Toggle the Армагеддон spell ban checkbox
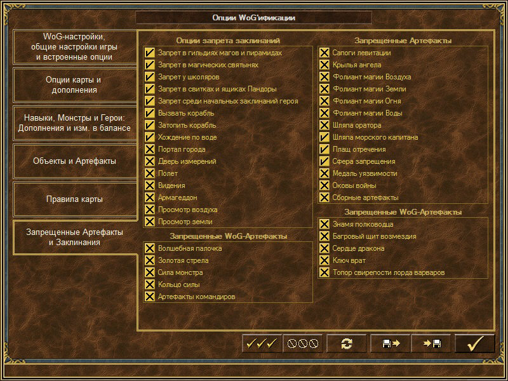The width and height of the screenshot is (508, 381). pyautogui.click(x=150, y=198)
